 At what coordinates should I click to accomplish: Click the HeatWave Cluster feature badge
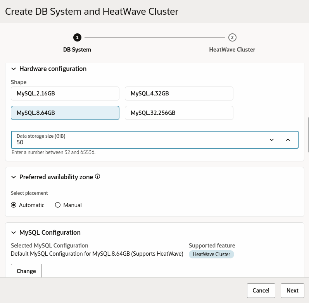211,255
